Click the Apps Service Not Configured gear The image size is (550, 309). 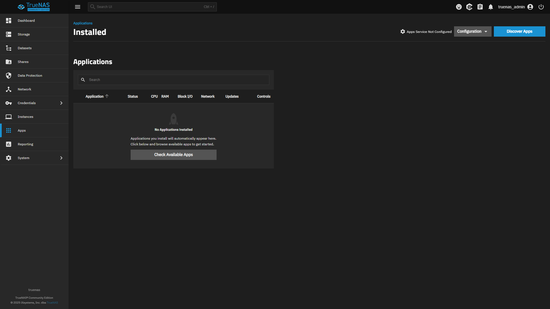[x=403, y=31]
